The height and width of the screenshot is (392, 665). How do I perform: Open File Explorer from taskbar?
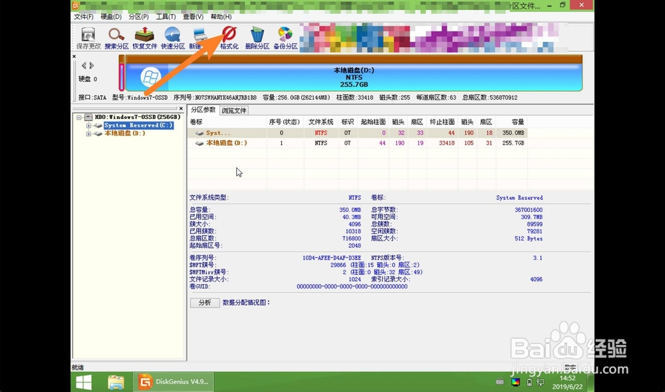(116, 382)
